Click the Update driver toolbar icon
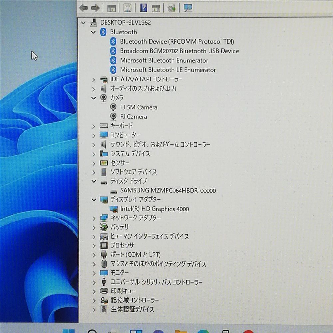The image size is (333, 333). (x=171, y=8)
